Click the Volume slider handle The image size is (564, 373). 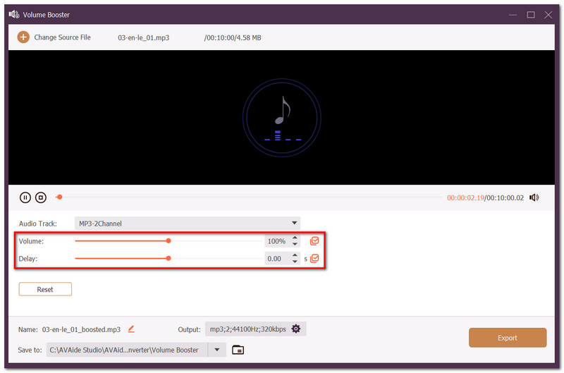point(168,240)
